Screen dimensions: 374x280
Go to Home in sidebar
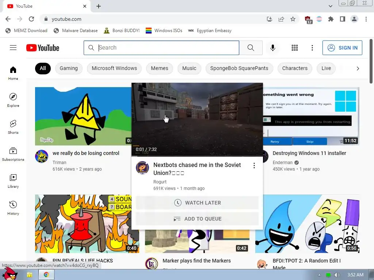tap(13, 73)
